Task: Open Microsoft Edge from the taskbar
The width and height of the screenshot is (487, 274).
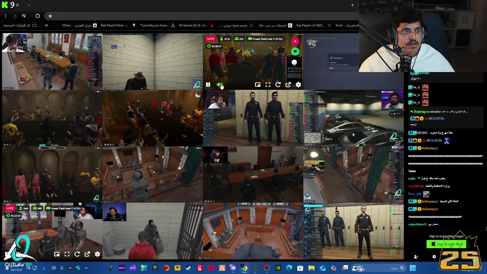Action: (x=289, y=268)
